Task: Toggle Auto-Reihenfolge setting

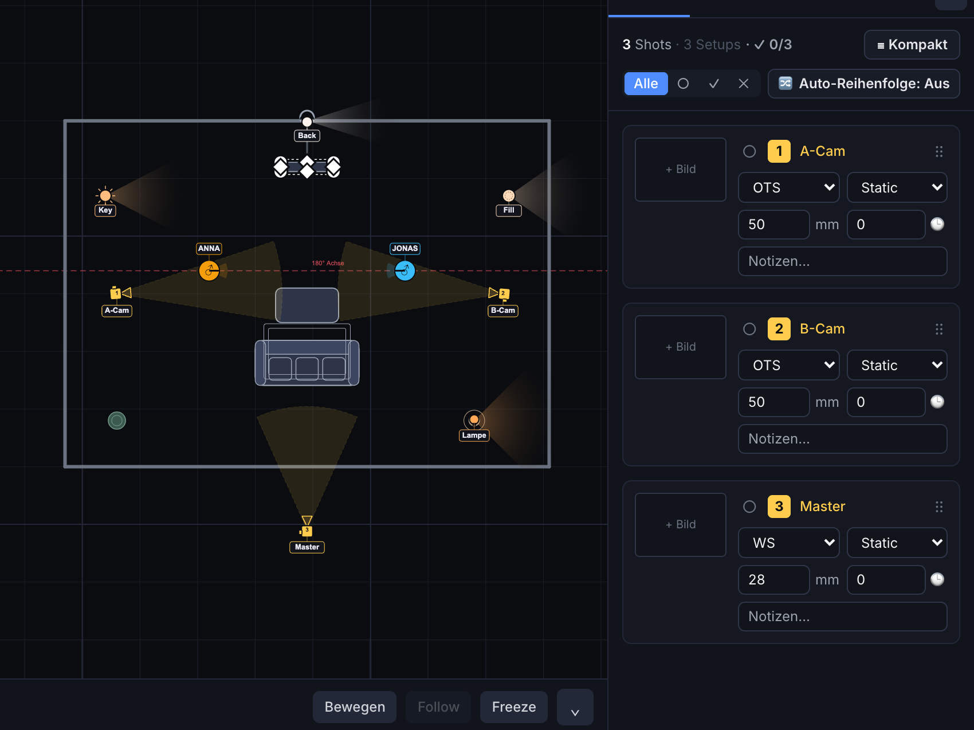Action: (864, 84)
